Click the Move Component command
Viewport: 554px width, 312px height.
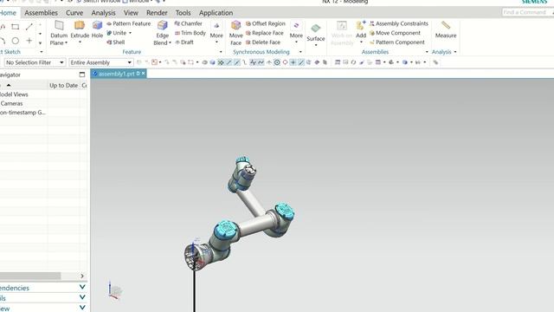[395, 33]
